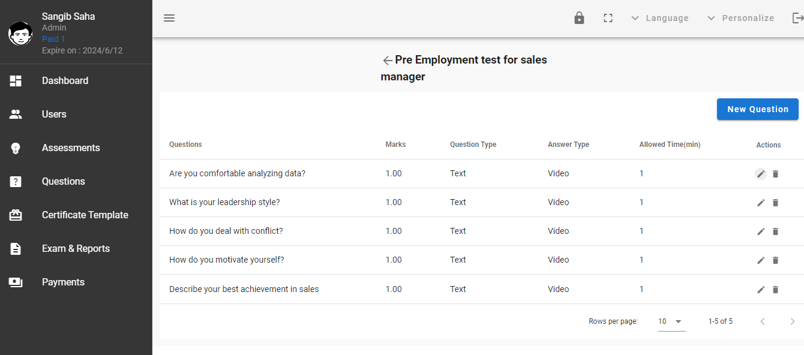Viewport: 804px width, 355px height.
Task: Click the Paid 1 plan link
Action: point(53,39)
